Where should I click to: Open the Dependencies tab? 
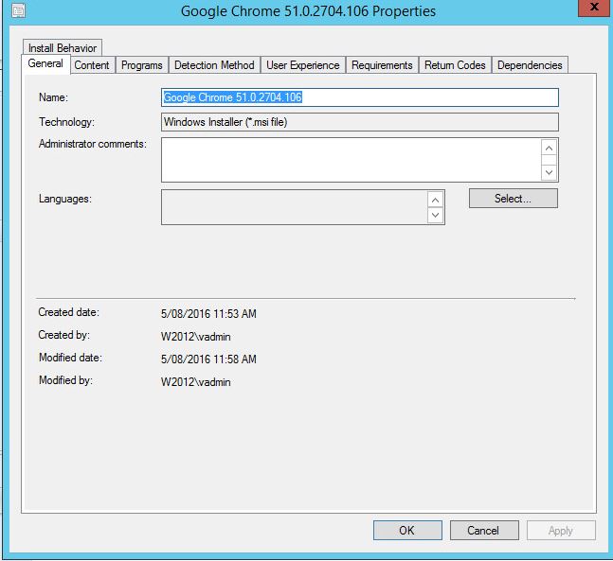[530, 65]
